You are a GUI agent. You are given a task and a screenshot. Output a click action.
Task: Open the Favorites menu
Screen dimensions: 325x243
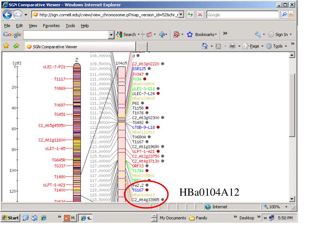tap(51, 26)
